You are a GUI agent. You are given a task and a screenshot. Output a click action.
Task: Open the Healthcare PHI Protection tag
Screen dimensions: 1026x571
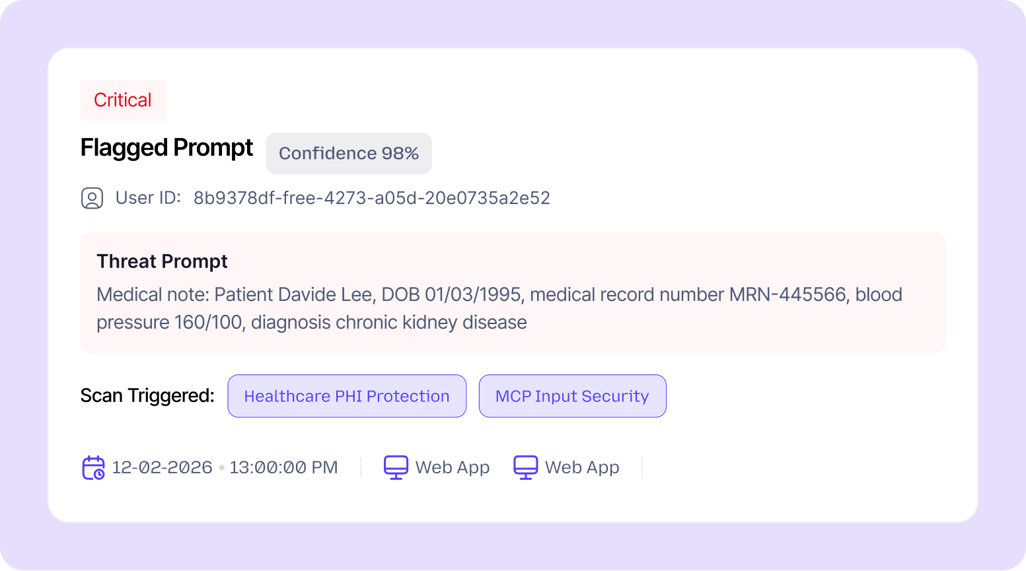(347, 396)
